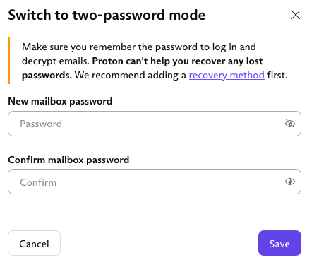The width and height of the screenshot is (319, 272).
Task: Click the orange warning bar beside notice
Action: point(9,61)
